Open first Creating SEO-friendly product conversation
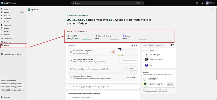 tap(12, 84)
